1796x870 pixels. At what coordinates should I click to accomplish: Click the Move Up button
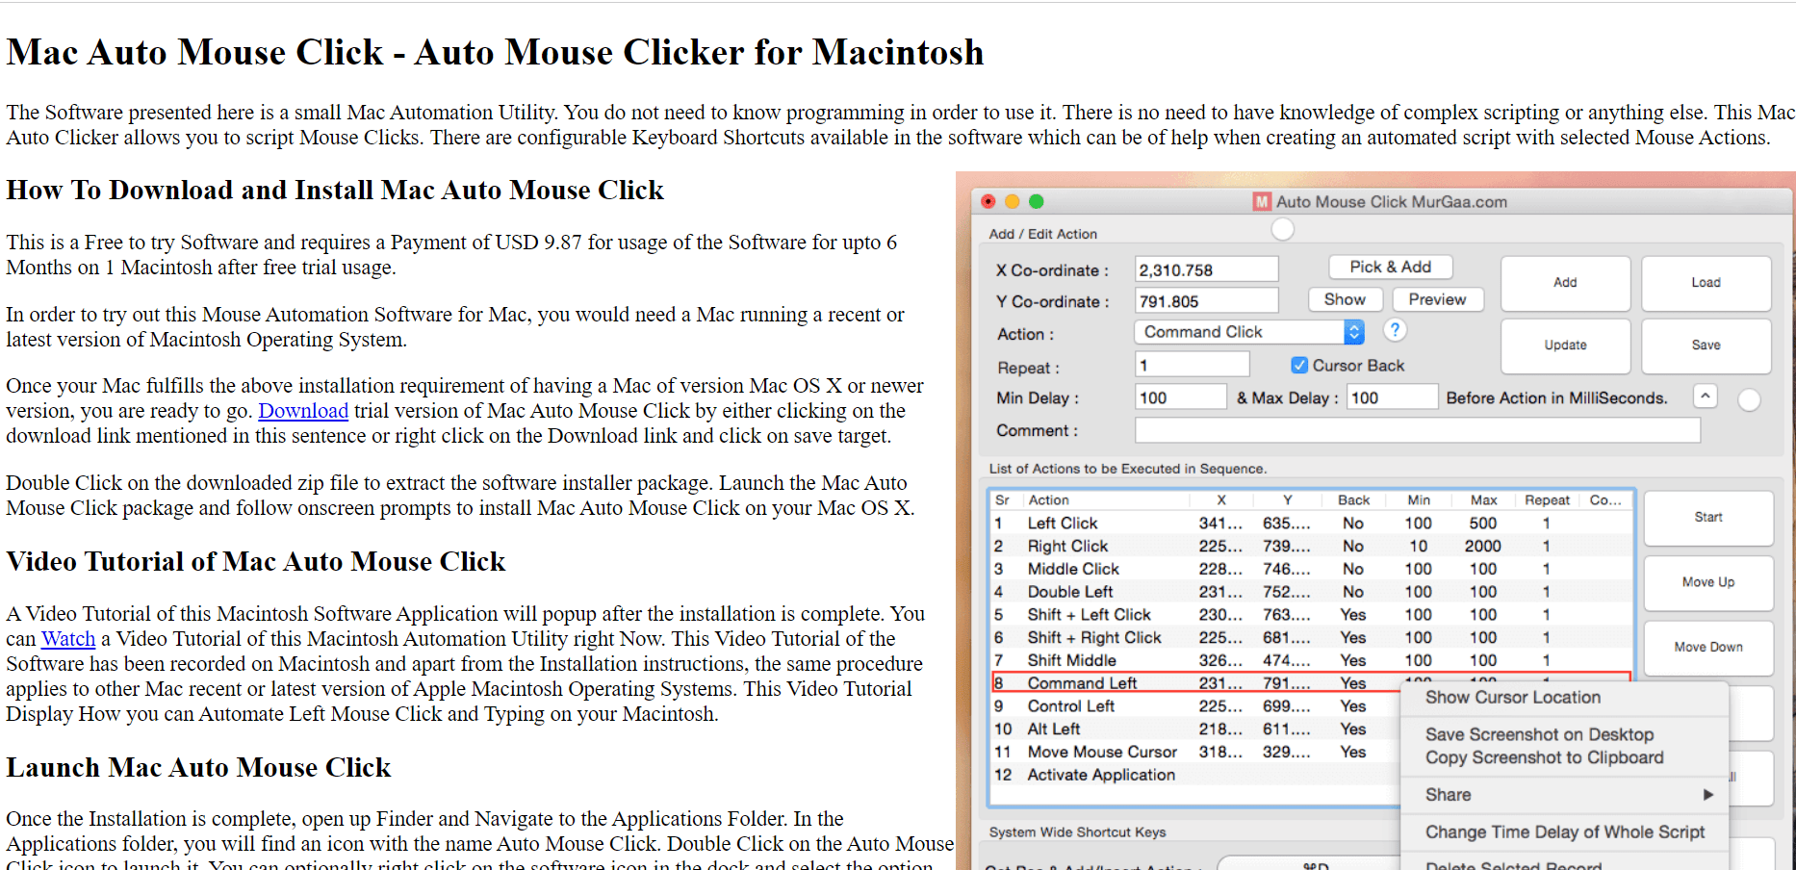(x=1708, y=582)
